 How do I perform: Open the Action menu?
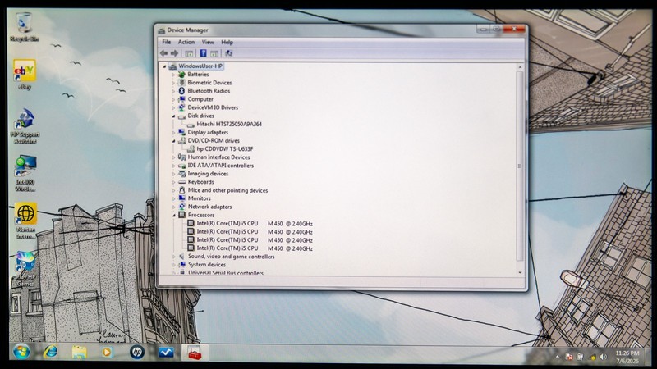click(x=186, y=43)
